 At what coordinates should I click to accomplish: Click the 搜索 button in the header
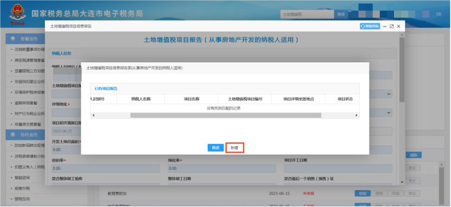[x=341, y=14]
